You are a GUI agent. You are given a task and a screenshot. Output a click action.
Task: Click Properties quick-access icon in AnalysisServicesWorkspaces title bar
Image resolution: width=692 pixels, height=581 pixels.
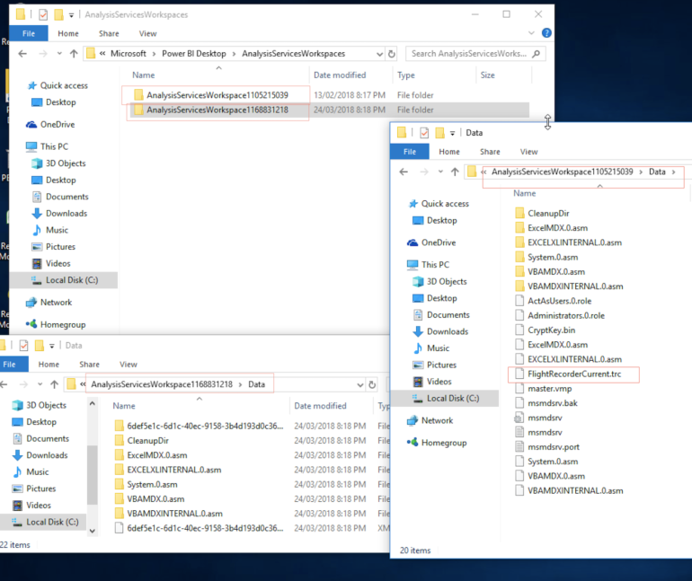(x=43, y=15)
